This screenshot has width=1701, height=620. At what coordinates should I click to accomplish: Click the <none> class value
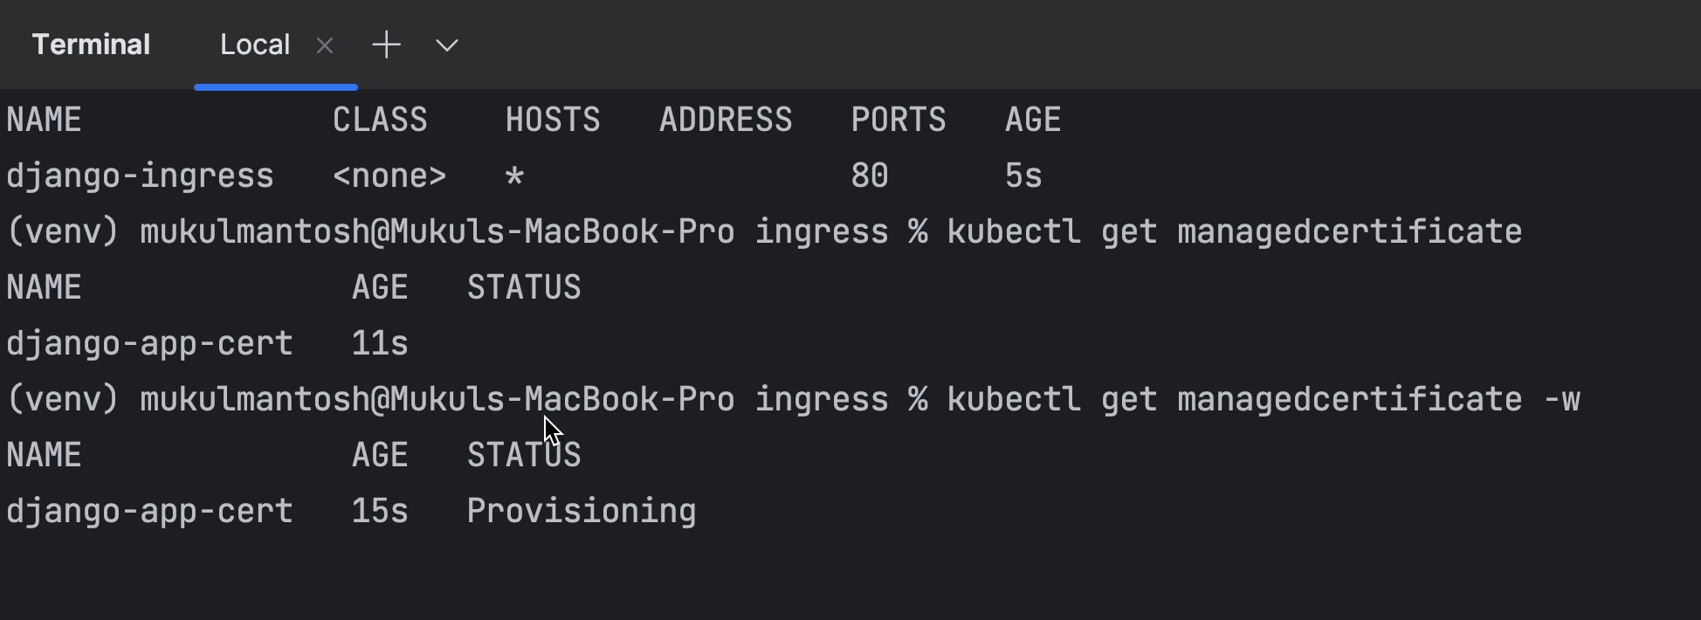pyautogui.click(x=389, y=176)
